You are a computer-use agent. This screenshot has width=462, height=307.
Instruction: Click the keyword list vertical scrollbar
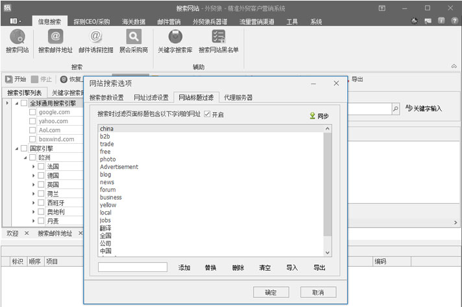coord(327,188)
